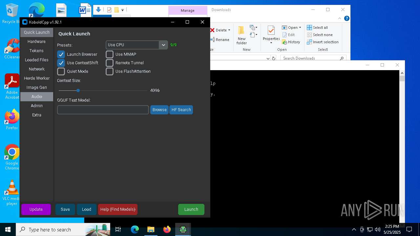Click the green Launch button
This screenshot has height=236, width=420.
[x=191, y=209]
